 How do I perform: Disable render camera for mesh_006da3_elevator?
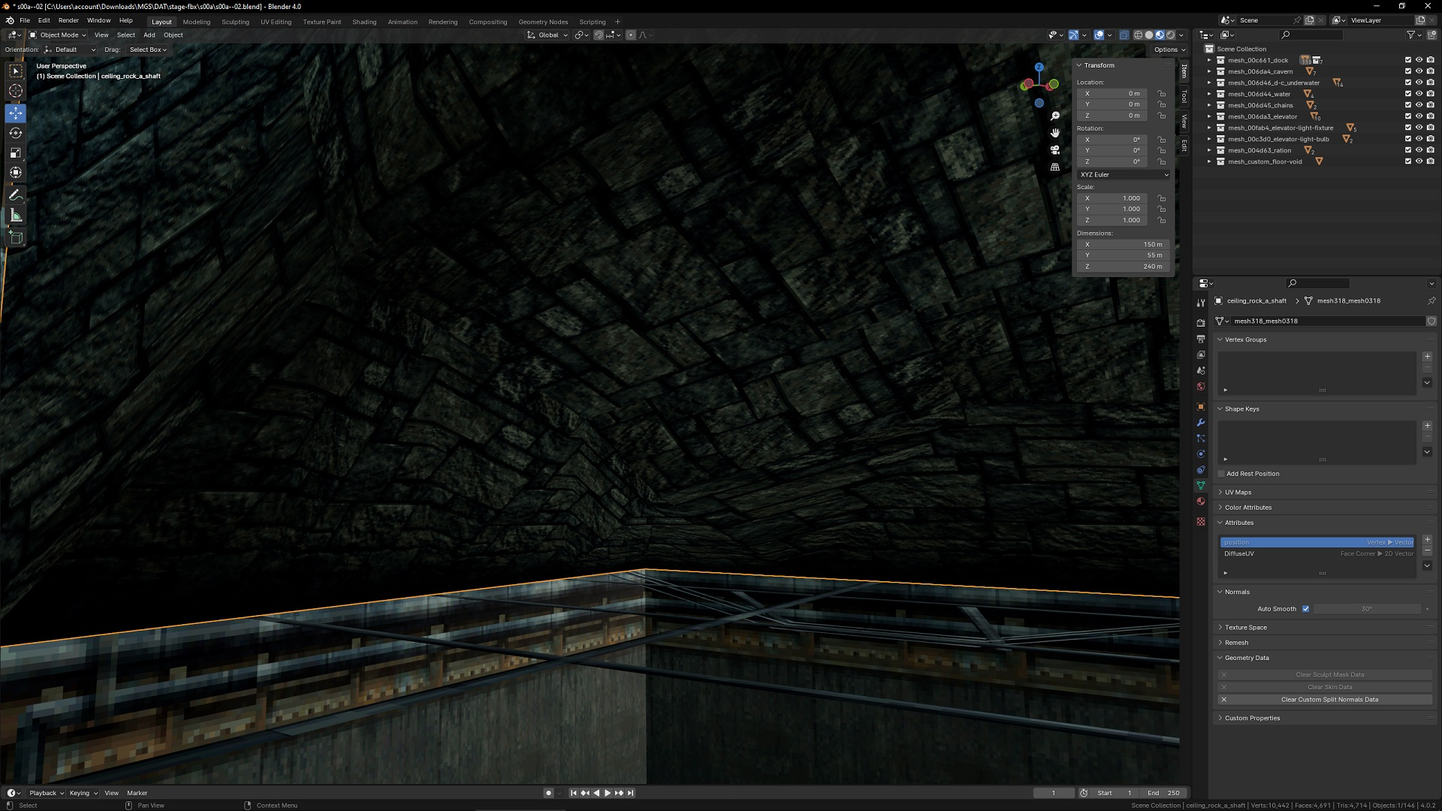click(1431, 116)
